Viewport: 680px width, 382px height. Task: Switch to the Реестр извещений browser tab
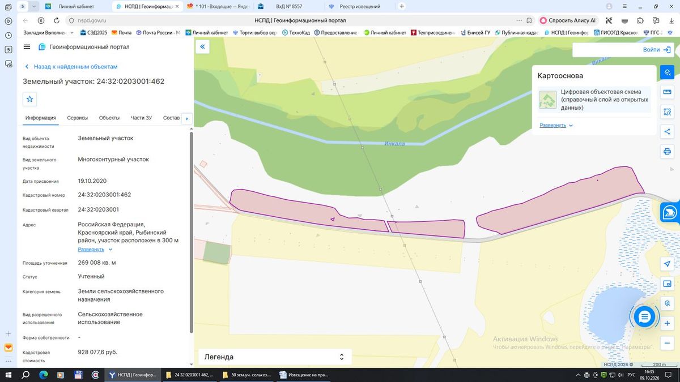(359, 6)
